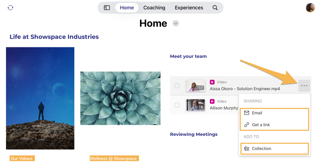Open the Our Values link
This screenshot has height=165, width=321.
pos(22,158)
